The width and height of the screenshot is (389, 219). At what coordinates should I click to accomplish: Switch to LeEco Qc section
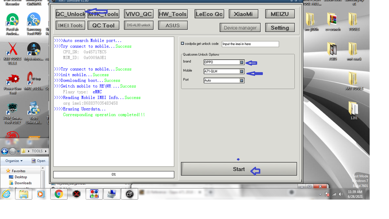[209, 14]
